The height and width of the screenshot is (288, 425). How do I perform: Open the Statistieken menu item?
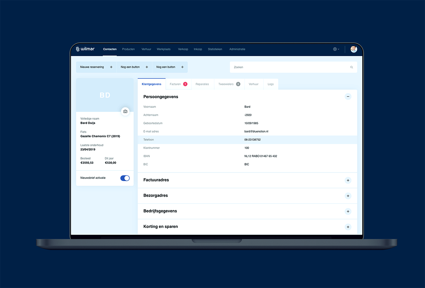[x=215, y=49]
